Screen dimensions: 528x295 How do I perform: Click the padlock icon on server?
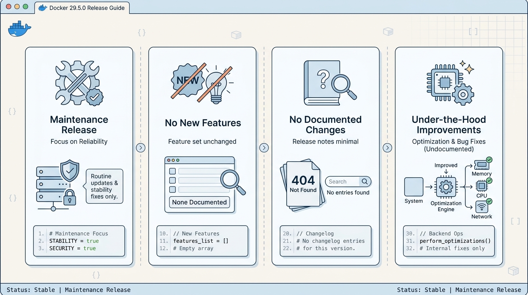(69, 197)
